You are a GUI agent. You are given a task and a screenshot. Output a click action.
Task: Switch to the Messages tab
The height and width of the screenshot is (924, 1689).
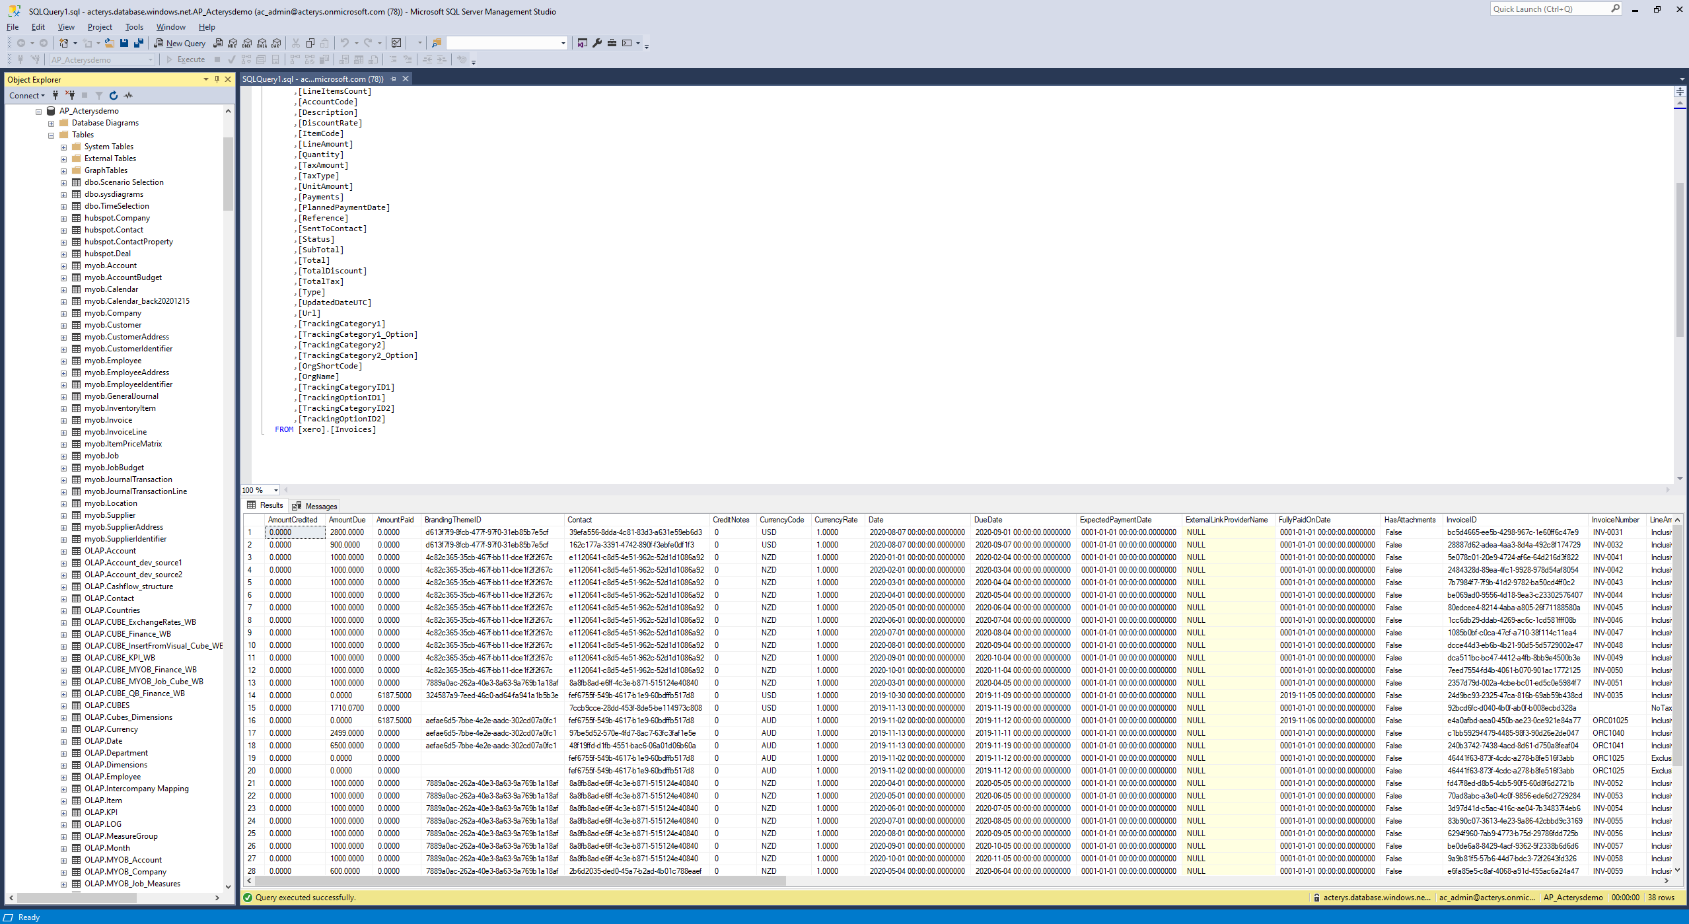[314, 506]
